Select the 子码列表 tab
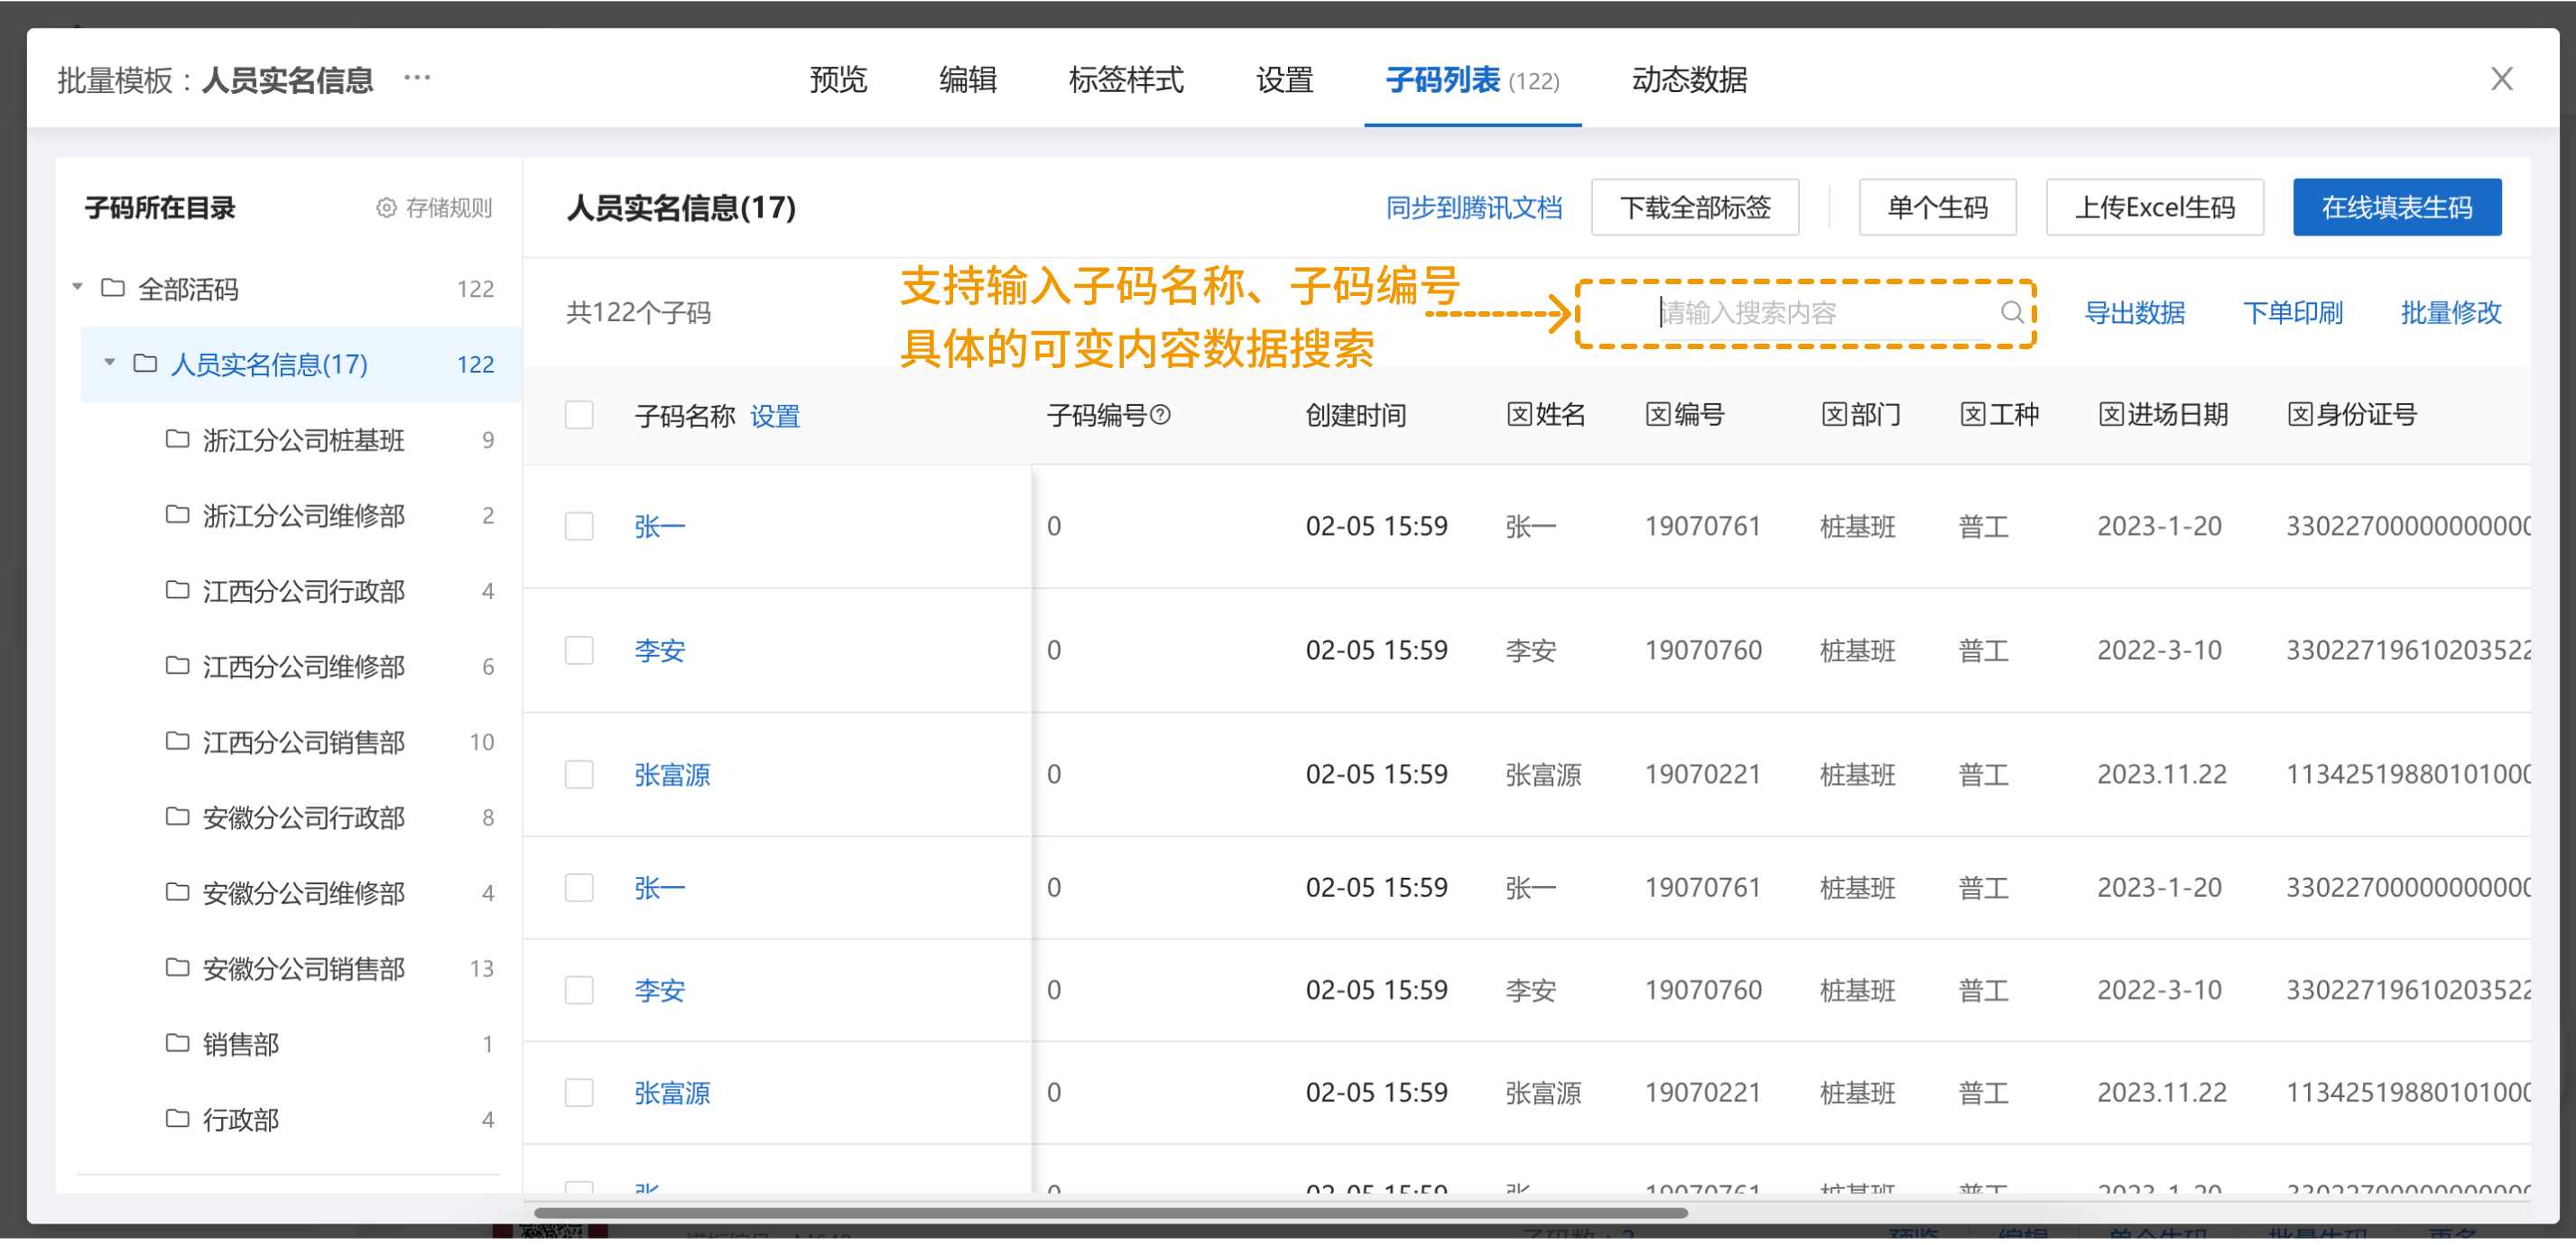This screenshot has width=2576, height=1245. [1472, 78]
